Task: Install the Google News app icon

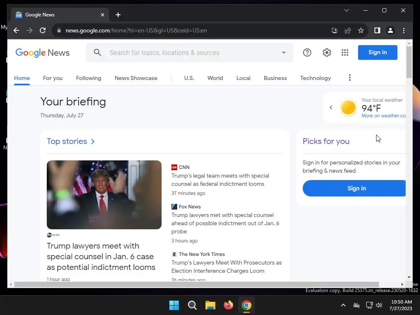Action: (335, 30)
